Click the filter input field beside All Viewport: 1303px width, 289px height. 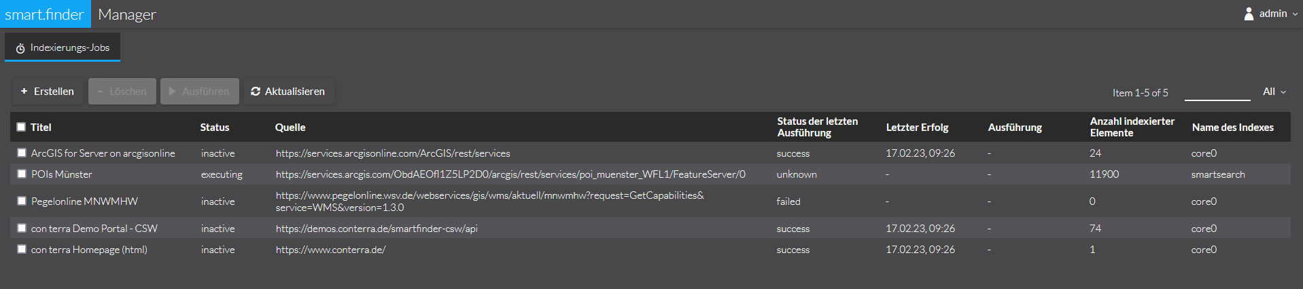coord(1217,92)
